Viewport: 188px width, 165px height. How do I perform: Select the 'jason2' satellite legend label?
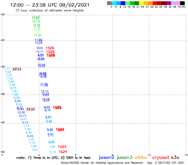pyautogui.click(x=107, y=157)
